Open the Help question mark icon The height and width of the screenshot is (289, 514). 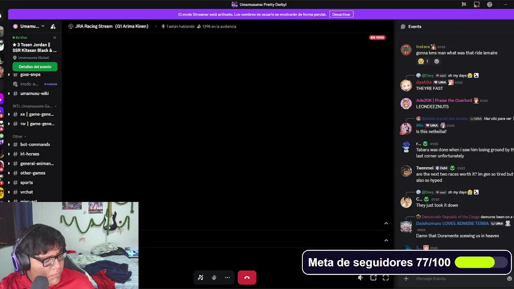pyautogui.click(x=490, y=4)
